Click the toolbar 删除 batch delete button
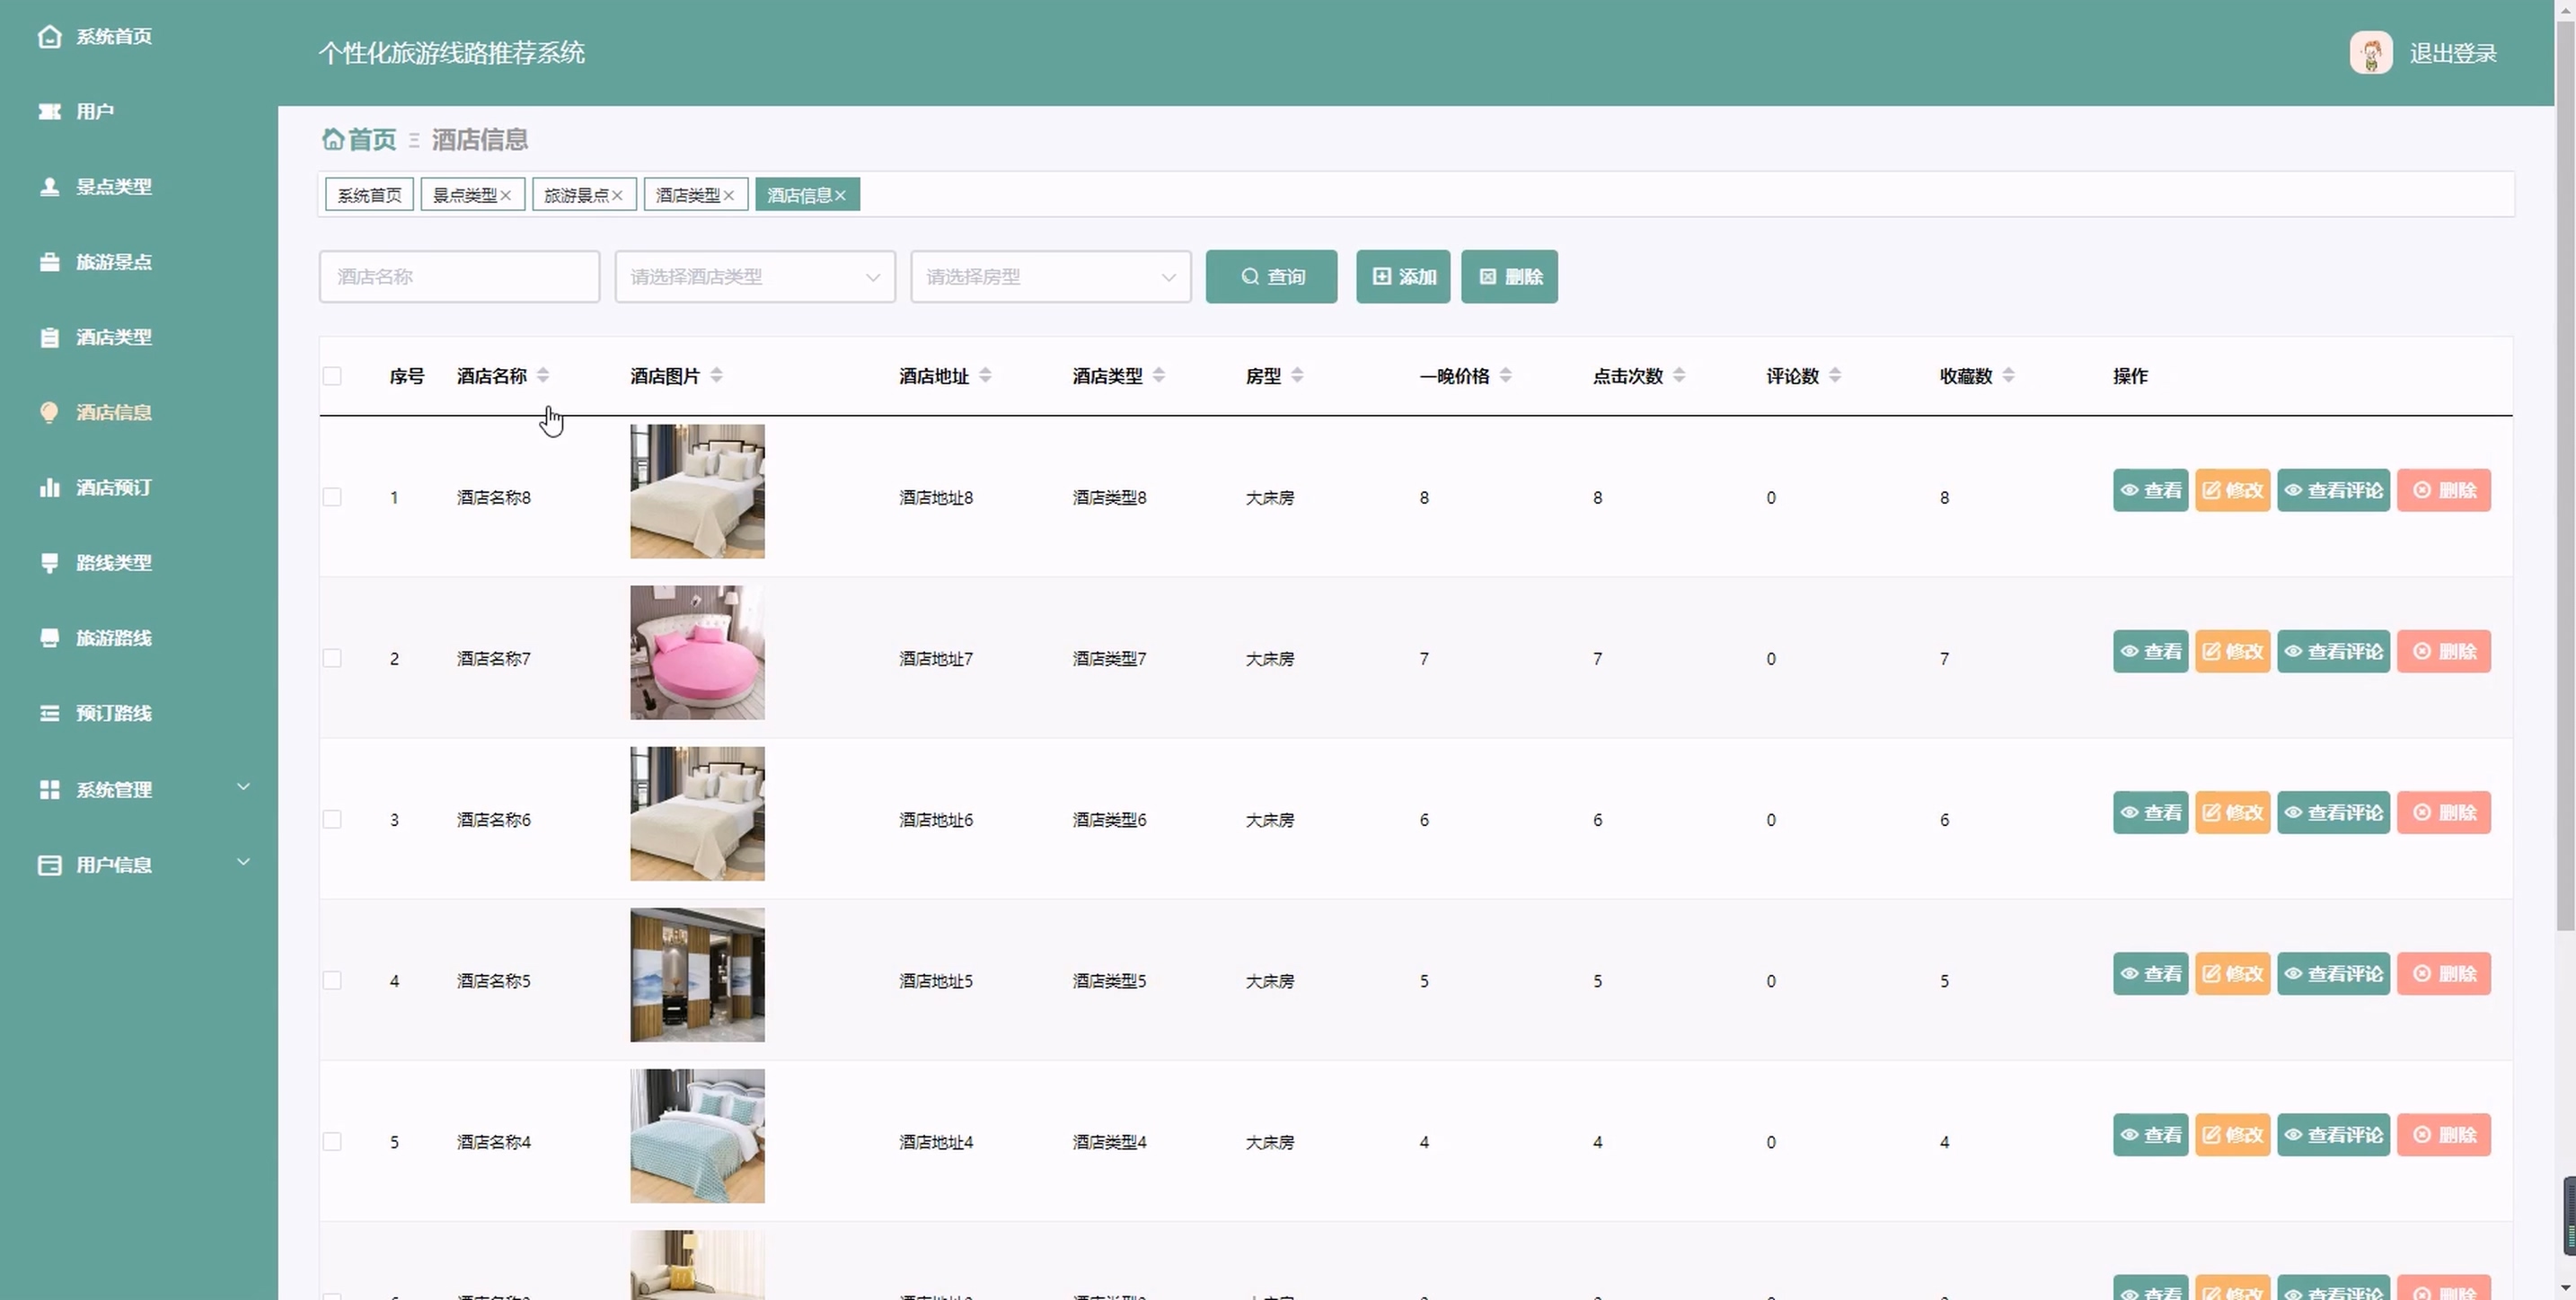The height and width of the screenshot is (1300, 2576). (x=1509, y=277)
